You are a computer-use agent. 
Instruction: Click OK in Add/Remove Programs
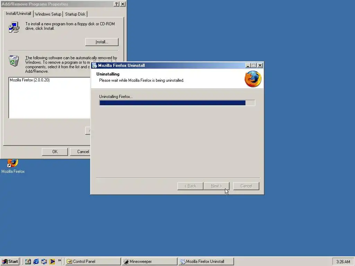[x=55, y=152]
